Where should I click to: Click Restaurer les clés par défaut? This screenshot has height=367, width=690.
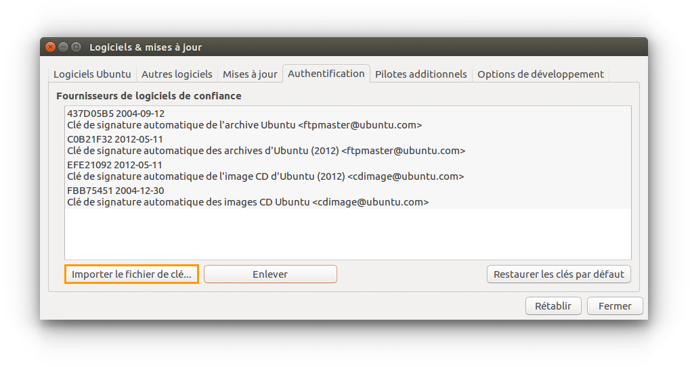[559, 274]
